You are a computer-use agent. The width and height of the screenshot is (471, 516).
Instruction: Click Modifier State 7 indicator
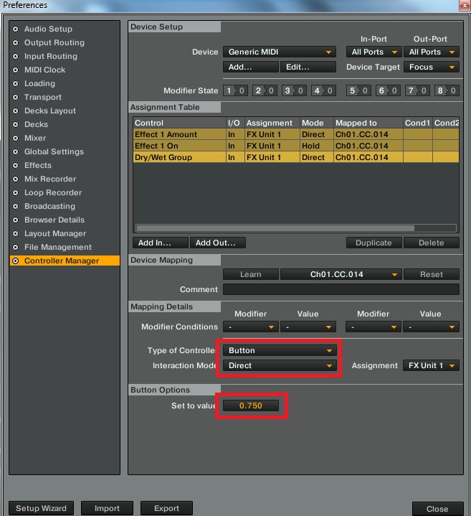pyautogui.click(x=417, y=90)
